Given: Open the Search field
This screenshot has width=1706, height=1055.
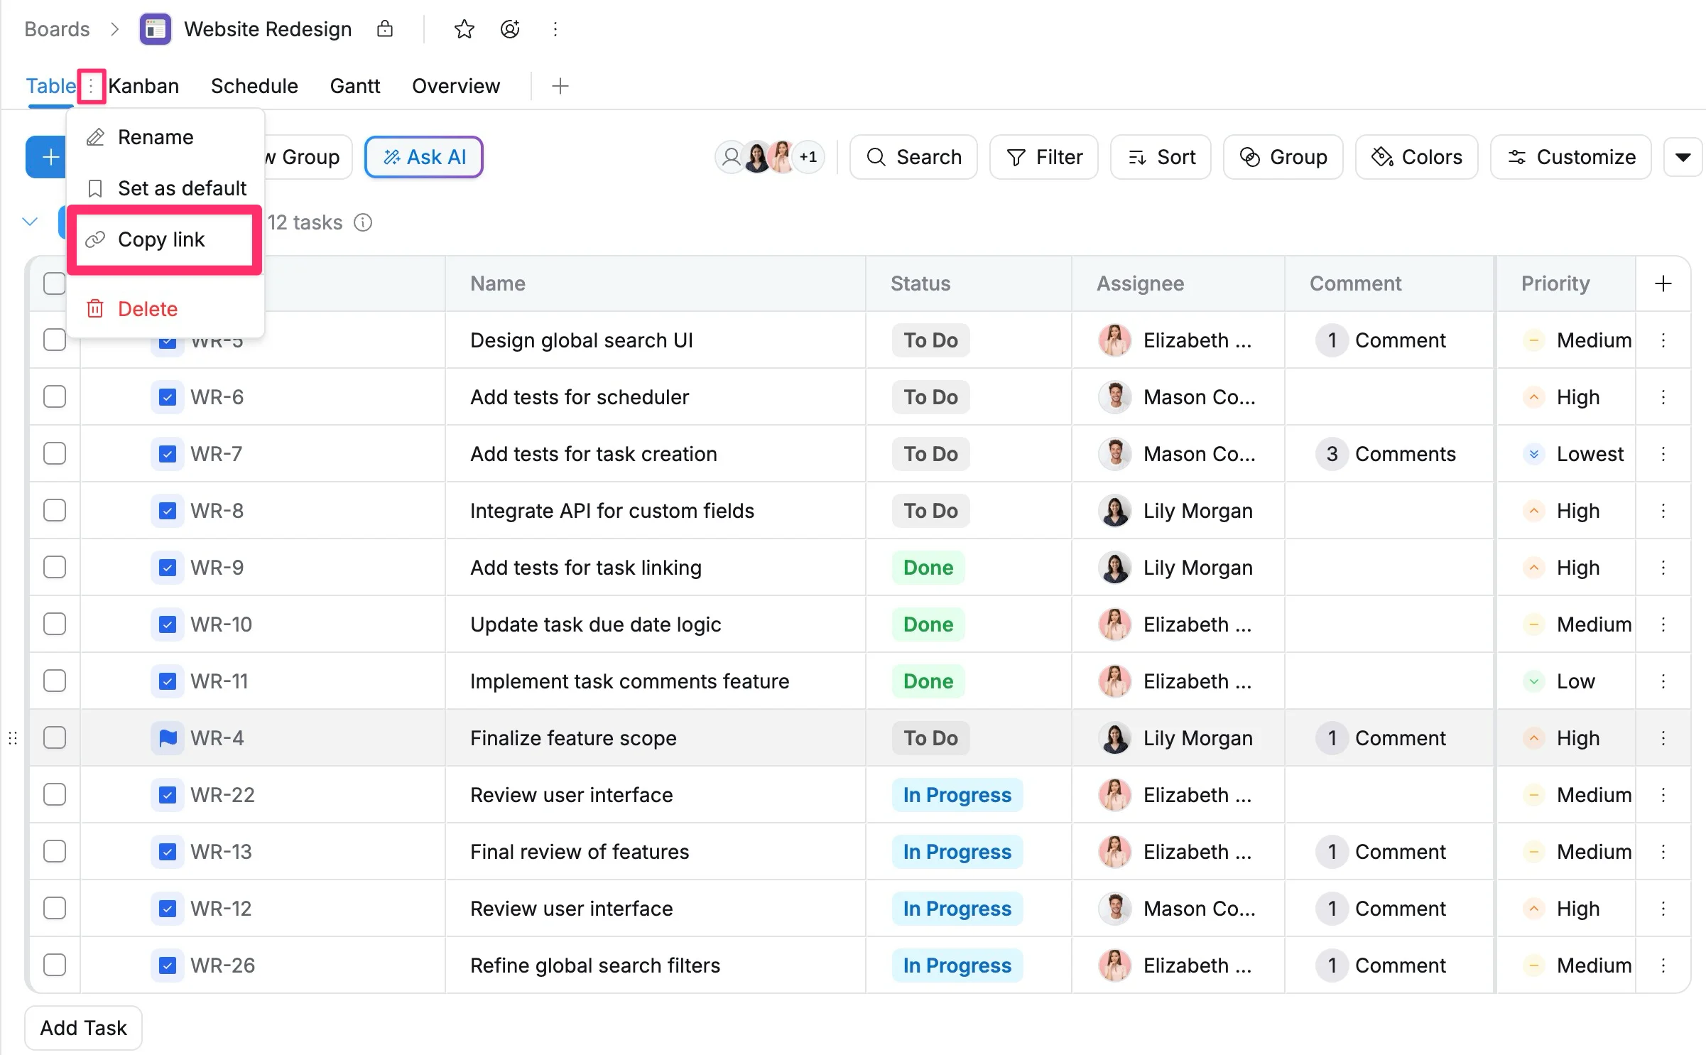Looking at the screenshot, I should tap(913, 157).
